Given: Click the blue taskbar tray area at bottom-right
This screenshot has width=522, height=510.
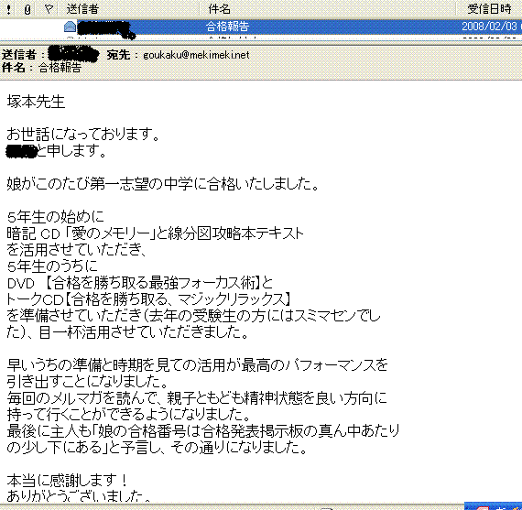Looking at the screenshot, I should coord(493,506).
